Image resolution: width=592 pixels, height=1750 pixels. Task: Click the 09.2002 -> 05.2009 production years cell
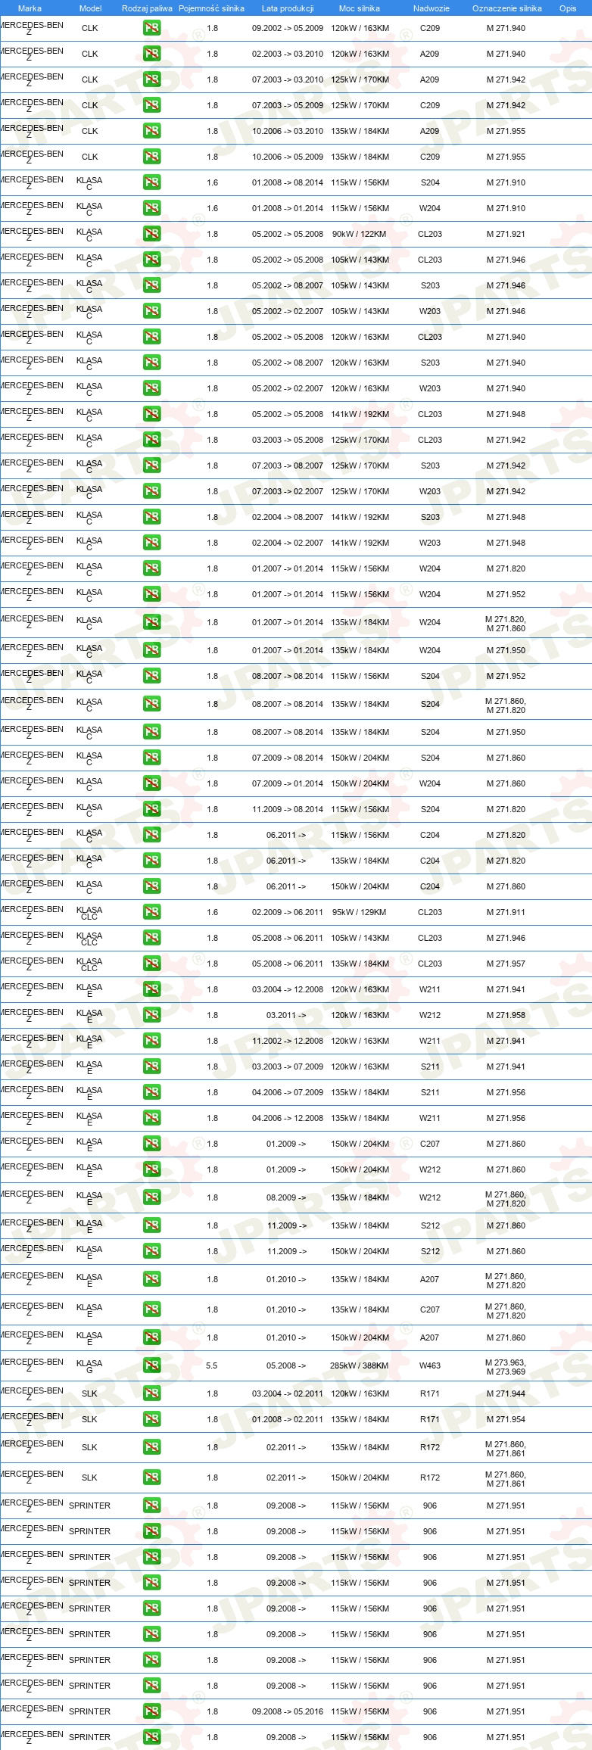[288, 29]
